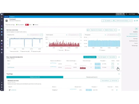Open the Failed requests metric dropdown
Image resolution: width=139 pixels, height=104 pixels.
pos(56,35)
